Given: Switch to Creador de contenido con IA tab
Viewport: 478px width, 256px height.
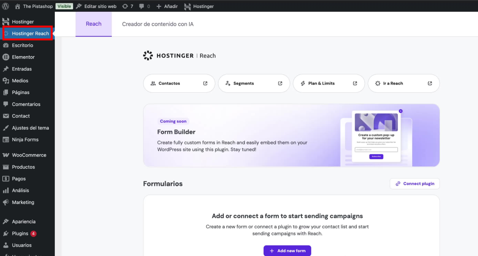Looking at the screenshot, I should click(157, 24).
